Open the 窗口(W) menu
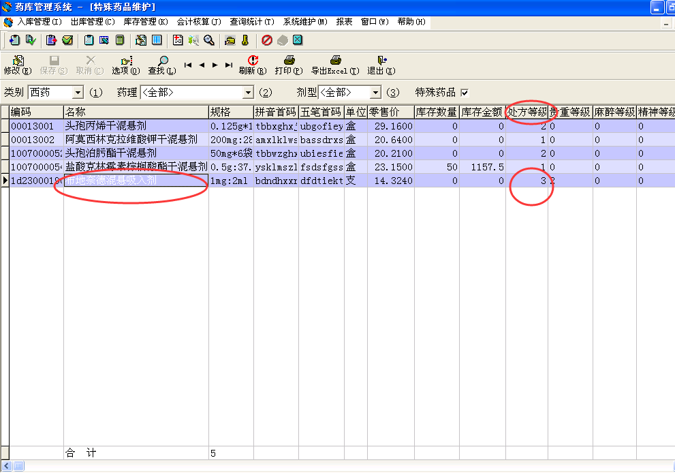 coord(375,22)
